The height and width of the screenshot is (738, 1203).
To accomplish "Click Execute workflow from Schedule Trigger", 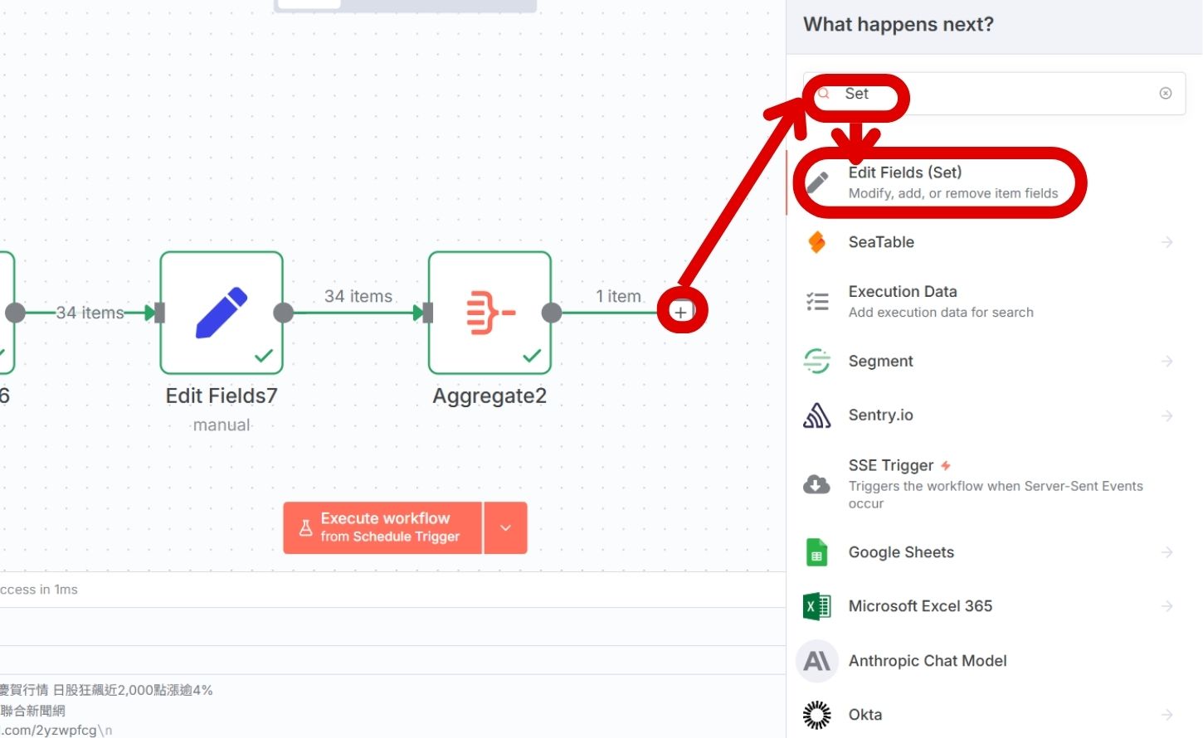I will [x=384, y=528].
